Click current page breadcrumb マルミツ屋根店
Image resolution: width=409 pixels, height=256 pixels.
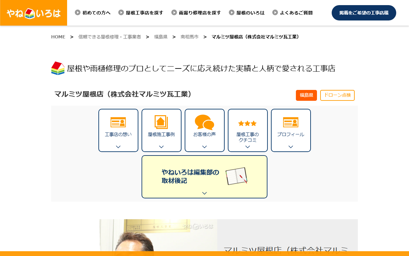256,37
